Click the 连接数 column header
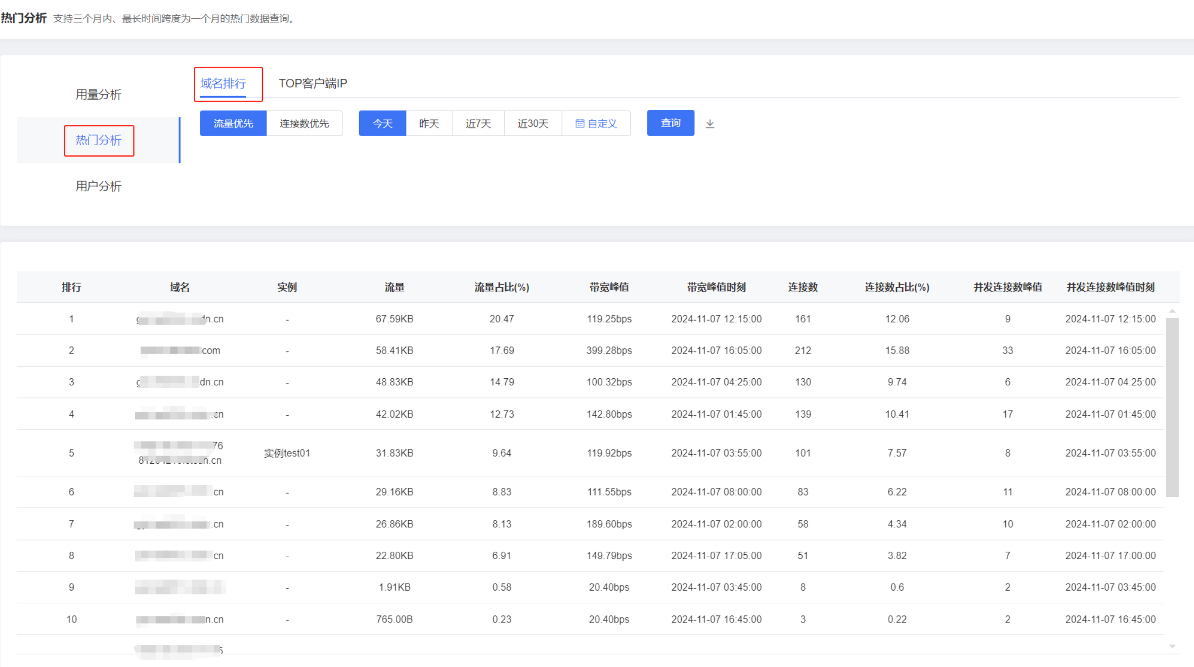The image size is (1194, 667). (x=803, y=287)
